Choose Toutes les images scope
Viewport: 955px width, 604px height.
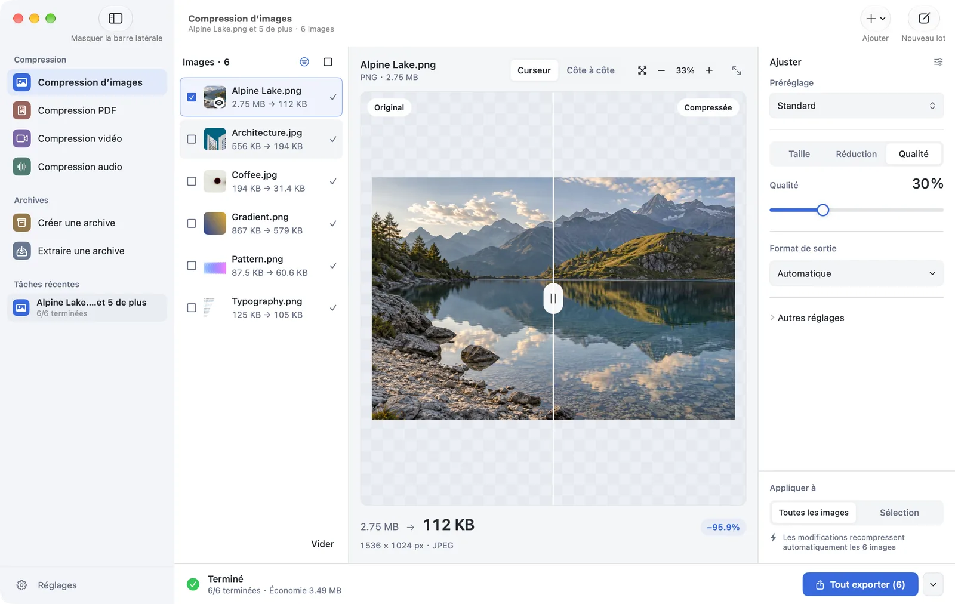tap(814, 513)
